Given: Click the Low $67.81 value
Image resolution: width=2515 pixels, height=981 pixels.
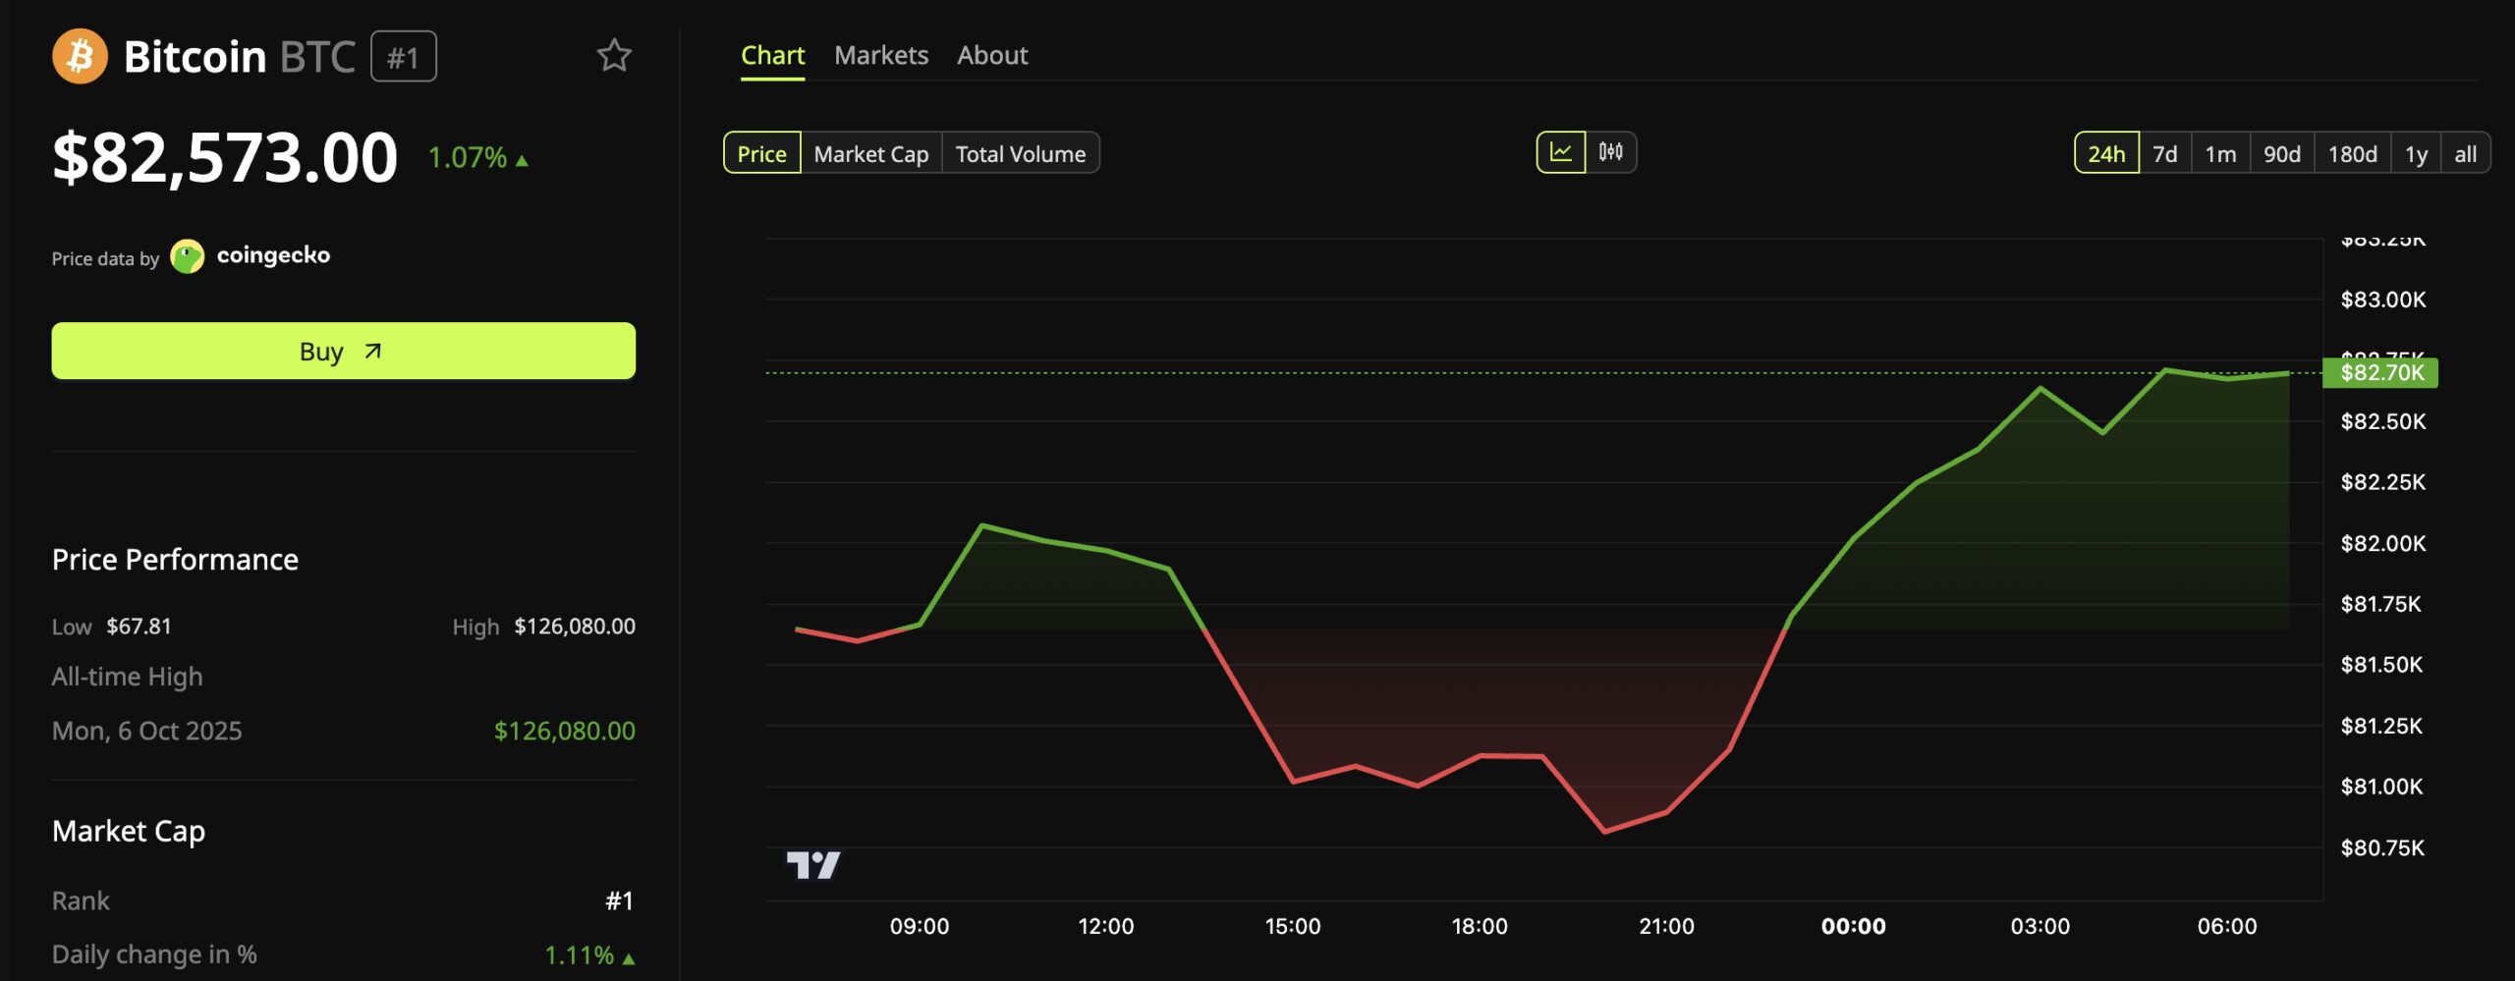Looking at the screenshot, I should 139,626.
